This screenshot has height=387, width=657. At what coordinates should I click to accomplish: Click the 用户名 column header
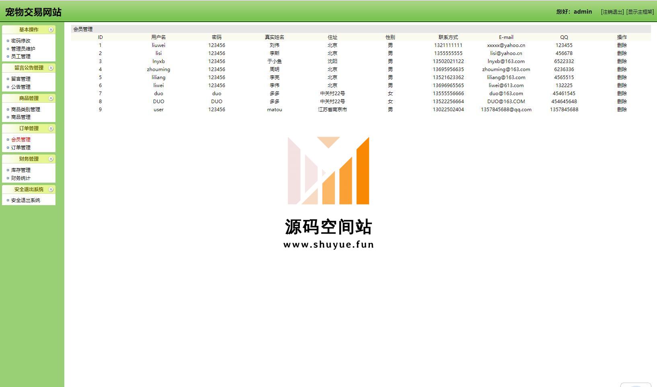158,37
